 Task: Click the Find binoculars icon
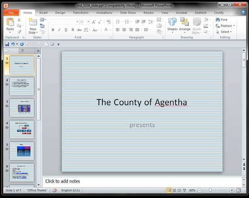218,19
